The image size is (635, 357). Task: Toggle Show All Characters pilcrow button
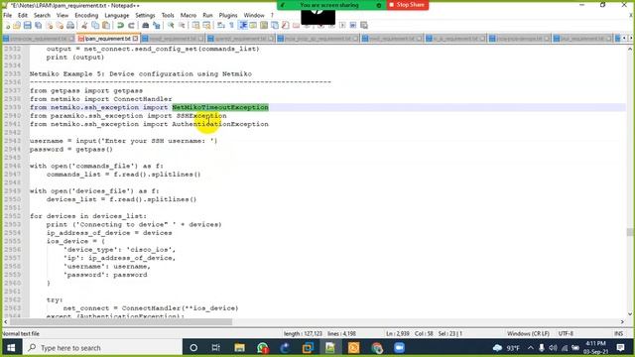click(231, 26)
